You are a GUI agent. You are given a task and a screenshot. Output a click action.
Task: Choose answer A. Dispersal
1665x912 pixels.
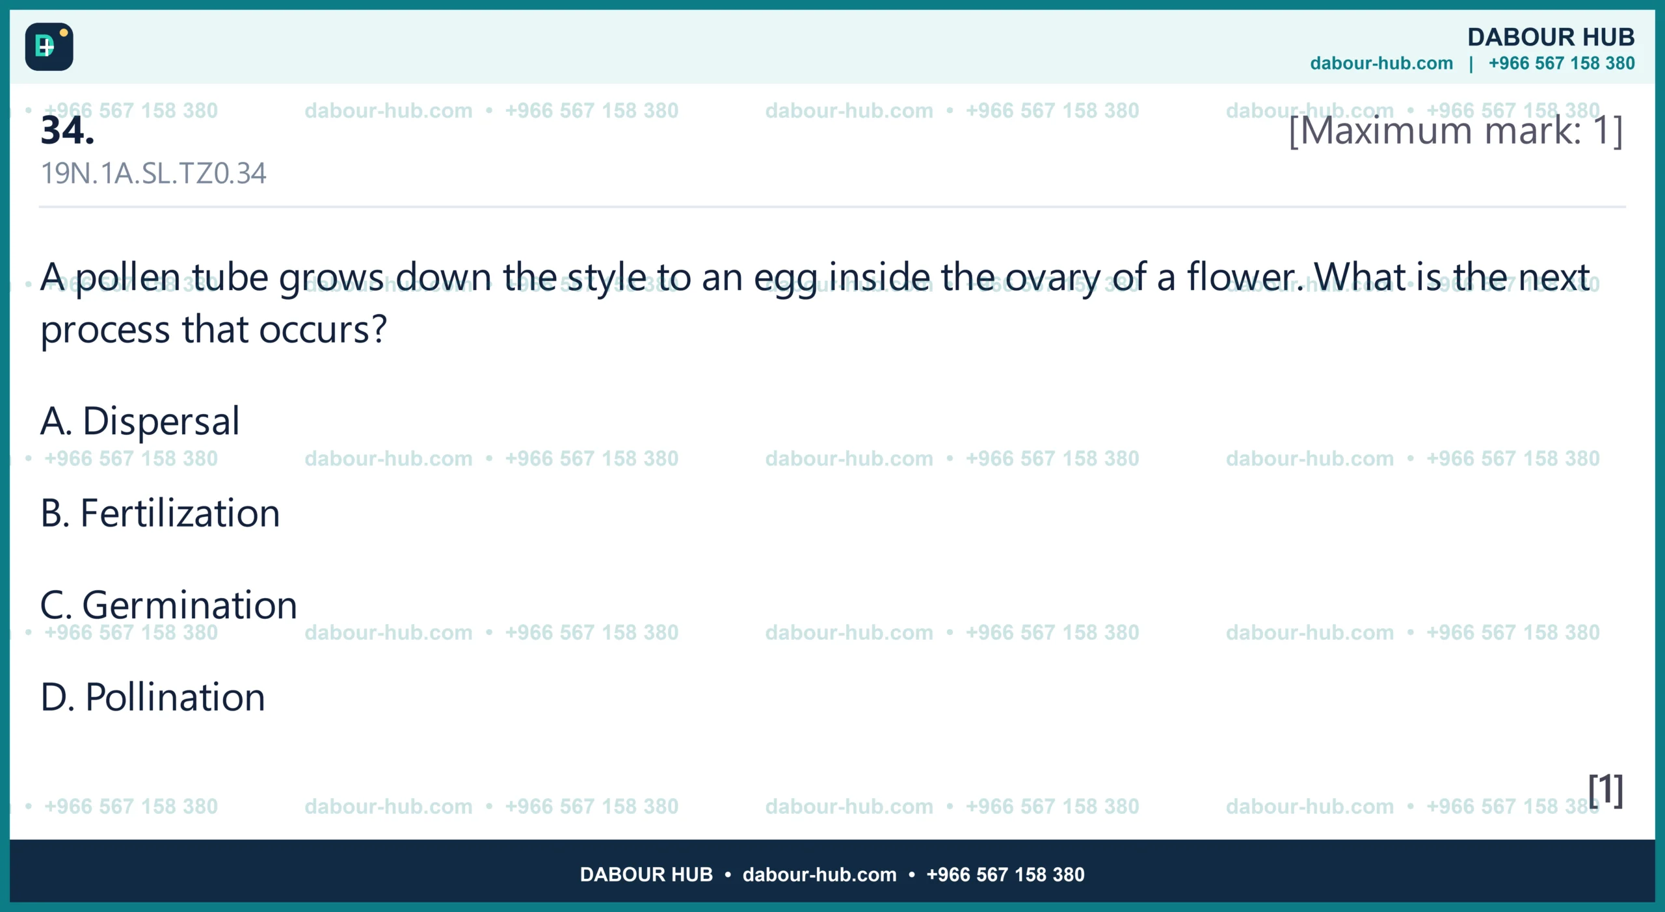click(140, 421)
